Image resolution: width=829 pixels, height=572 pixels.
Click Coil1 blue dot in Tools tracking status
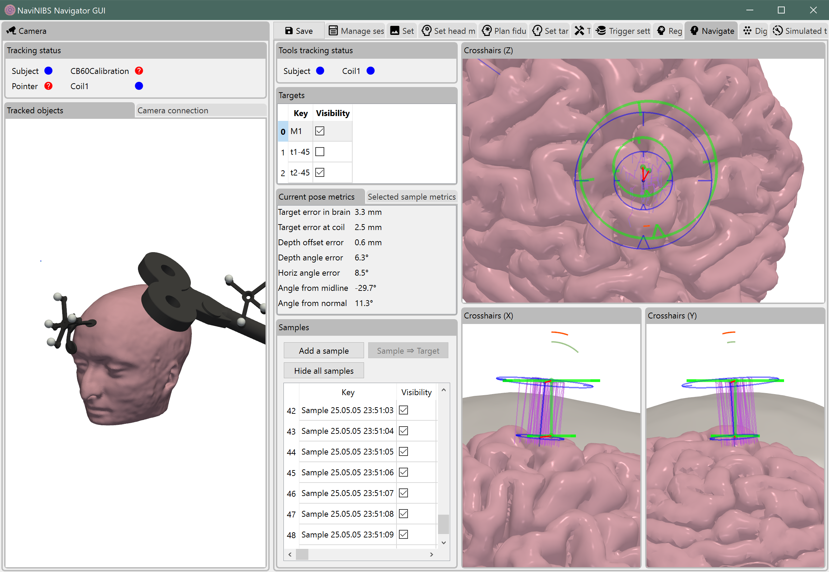click(371, 71)
